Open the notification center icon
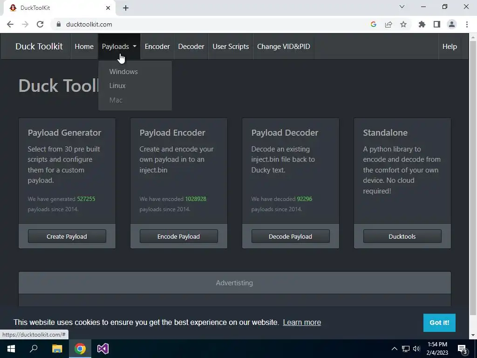 (x=463, y=349)
